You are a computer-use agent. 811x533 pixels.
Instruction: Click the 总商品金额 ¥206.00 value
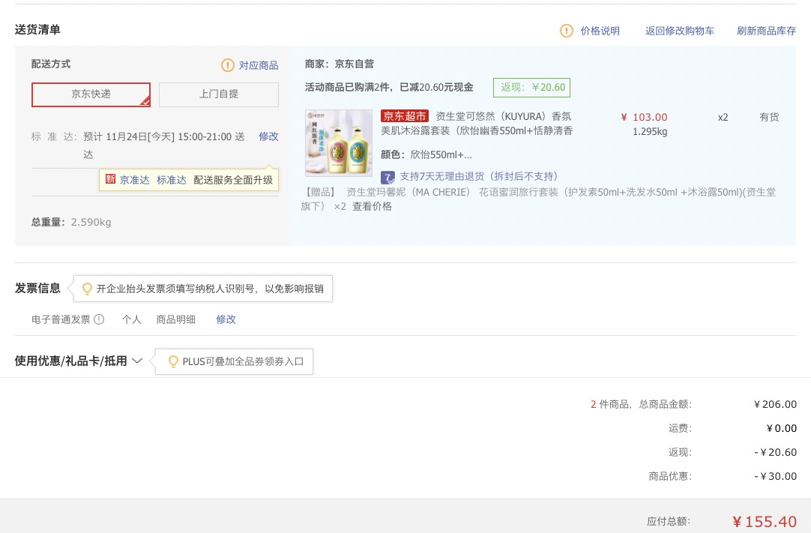[775, 404]
